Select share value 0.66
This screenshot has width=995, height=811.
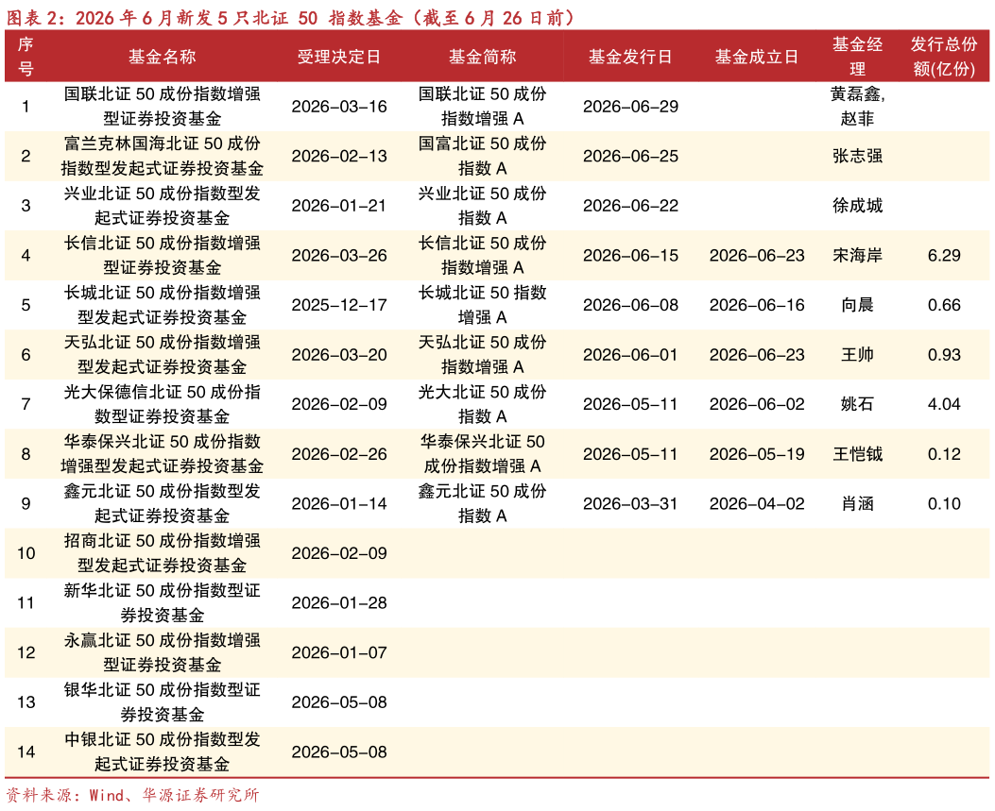(x=944, y=305)
